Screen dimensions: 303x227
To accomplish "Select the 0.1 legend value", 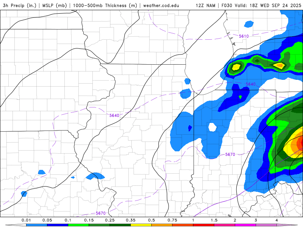I will pyautogui.click(x=68, y=220).
